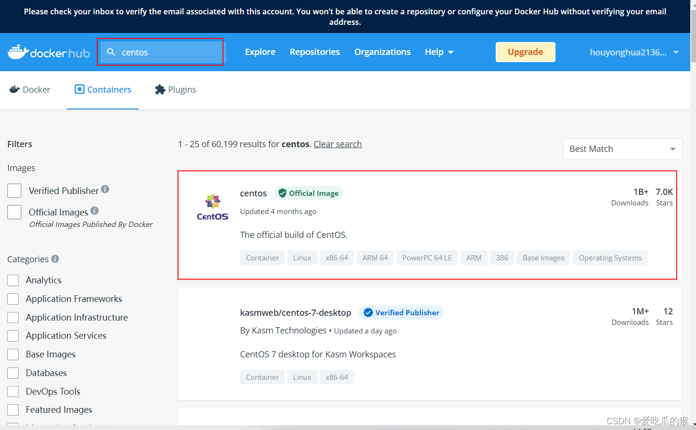Check the Application Services checkbox
Screen dimensions: 696x430
13,336
